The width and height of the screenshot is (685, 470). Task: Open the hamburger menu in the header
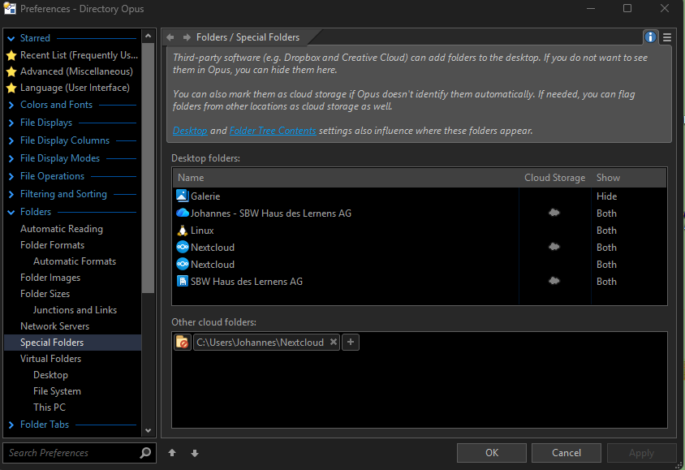(x=667, y=37)
